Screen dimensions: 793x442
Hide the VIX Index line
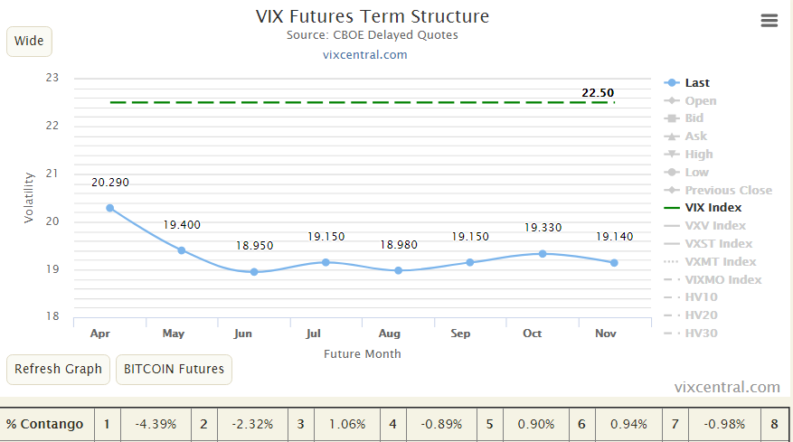(x=713, y=208)
